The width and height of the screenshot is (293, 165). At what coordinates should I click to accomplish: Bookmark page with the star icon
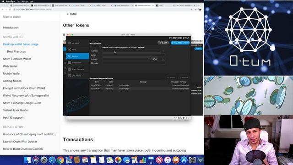[x=195, y=10]
